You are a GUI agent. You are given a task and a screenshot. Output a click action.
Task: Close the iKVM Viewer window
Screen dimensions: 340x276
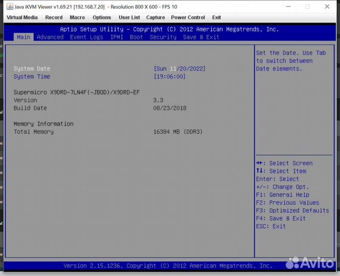point(327,7)
